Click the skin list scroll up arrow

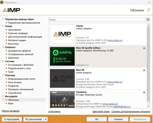point(148,25)
